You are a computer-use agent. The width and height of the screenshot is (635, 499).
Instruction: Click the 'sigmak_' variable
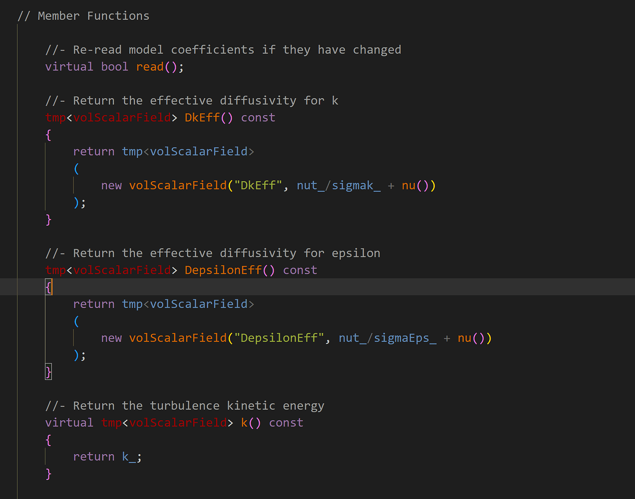(x=356, y=186)
